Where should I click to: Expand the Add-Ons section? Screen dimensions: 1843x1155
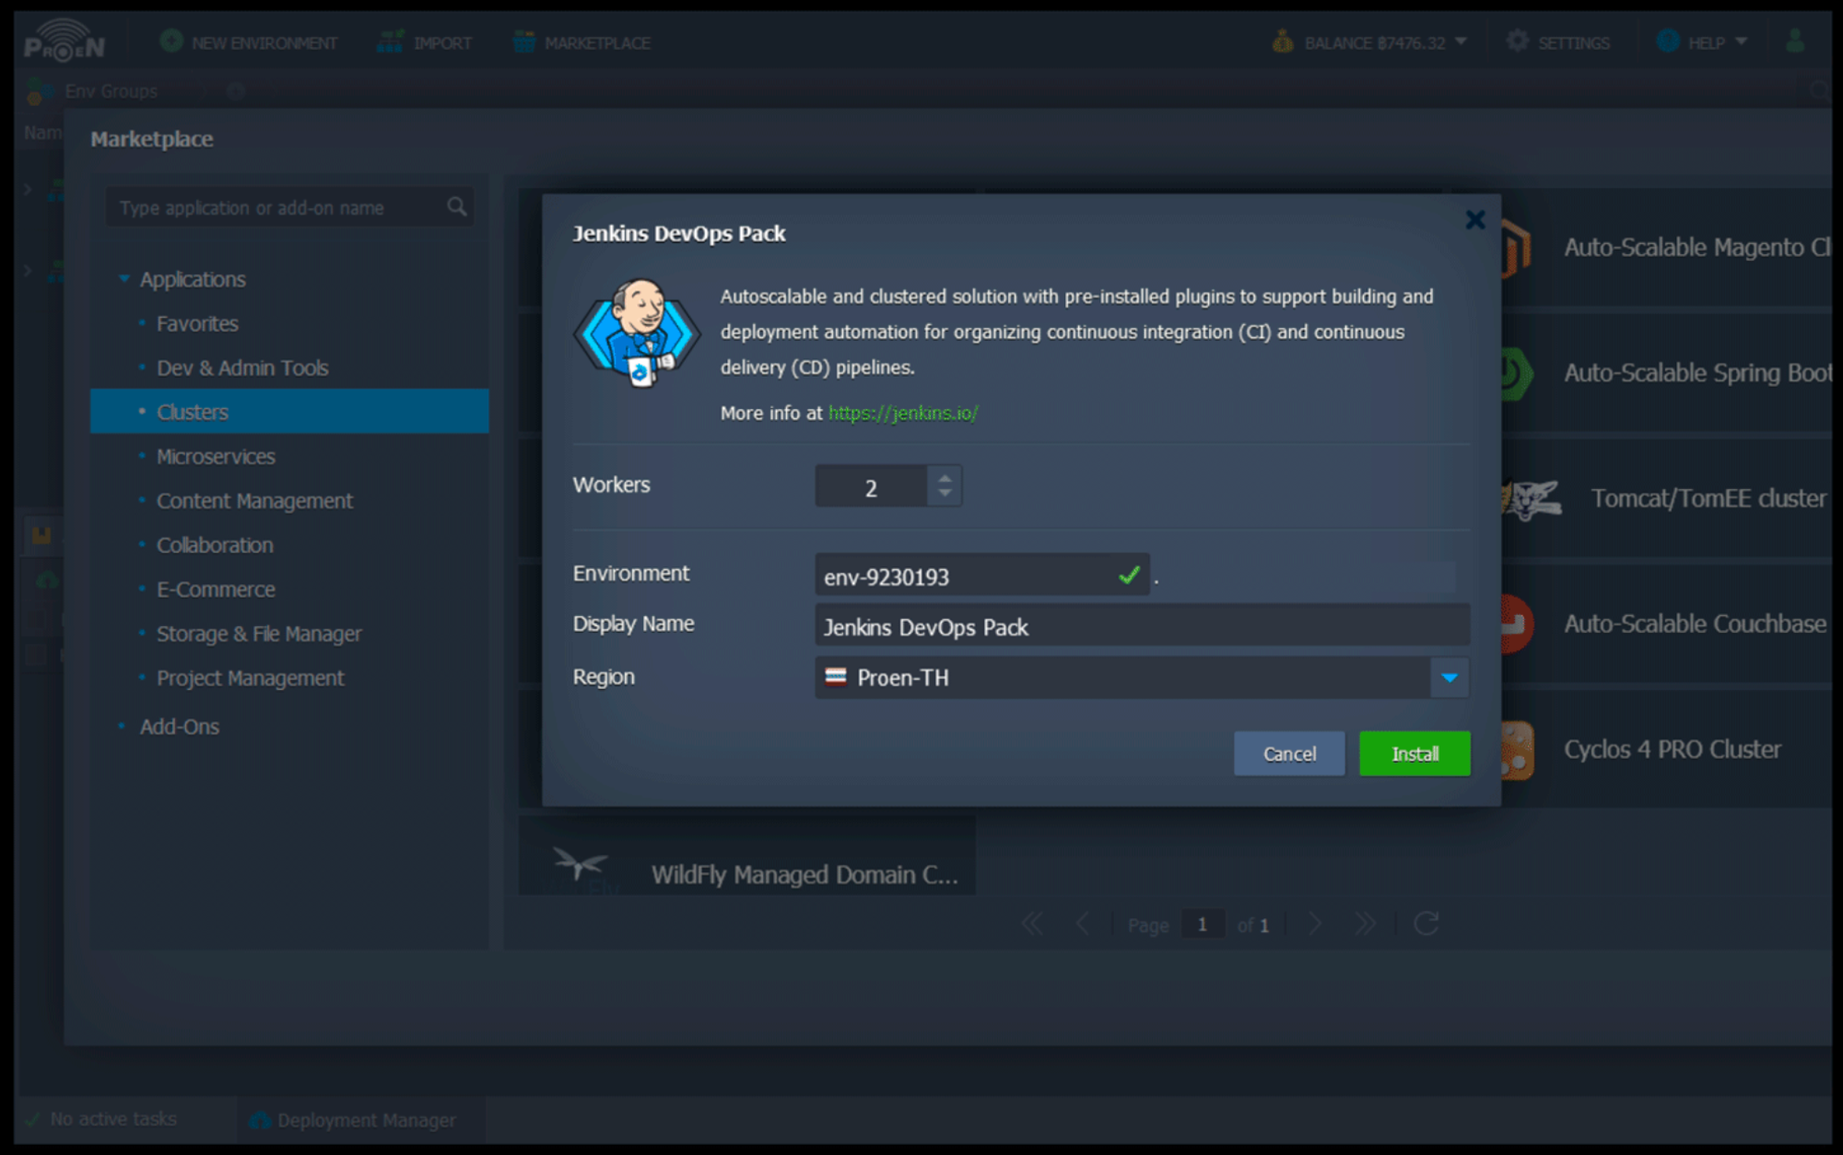(179, 727)
